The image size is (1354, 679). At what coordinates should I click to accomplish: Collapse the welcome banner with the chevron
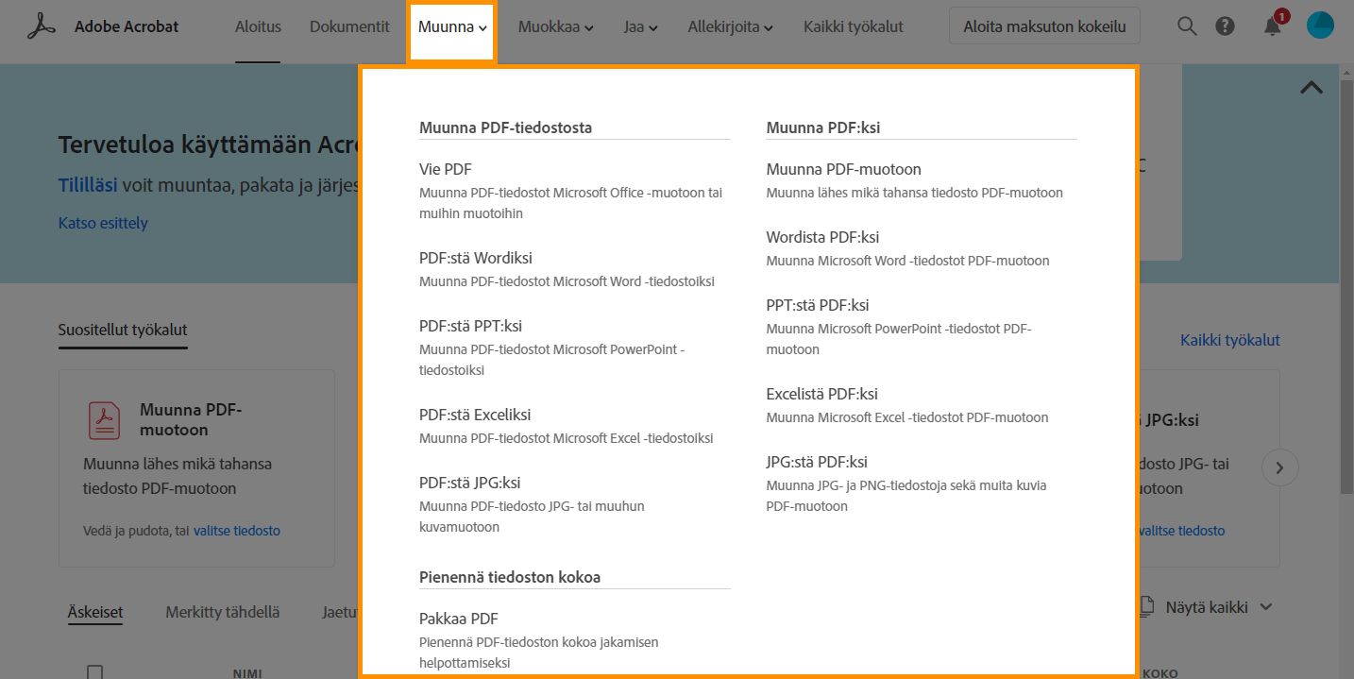click(x=1311, y=88)
